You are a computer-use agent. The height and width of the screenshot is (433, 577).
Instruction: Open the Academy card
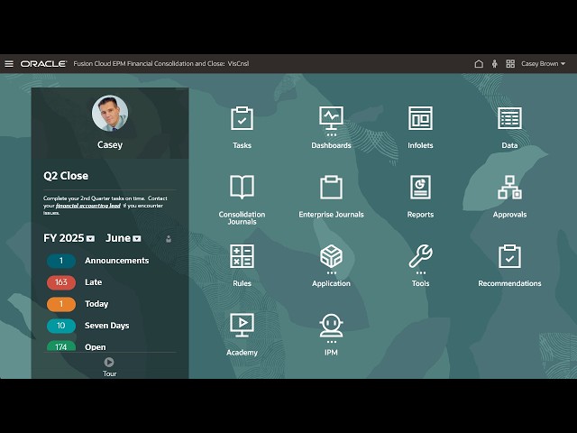pyautogui.click(x=242, y=335)
